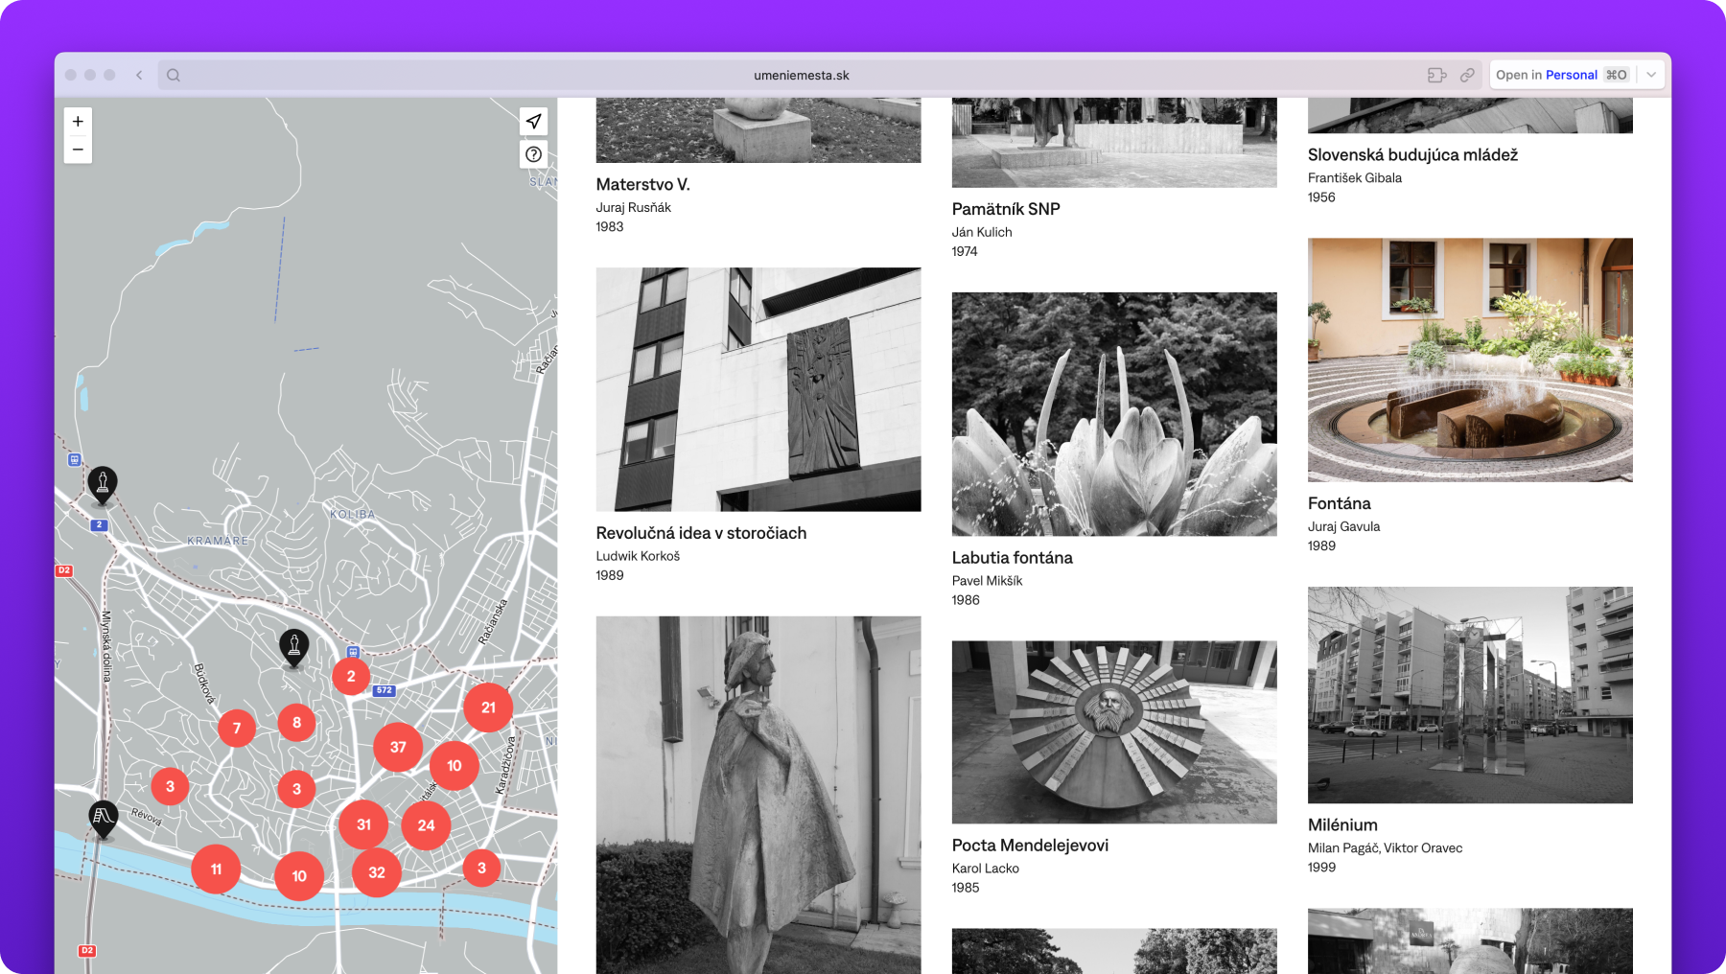Open the Labutia fontána artwork title
This screenshot has width=1726, height=974.
click(x=1012, y=558)
